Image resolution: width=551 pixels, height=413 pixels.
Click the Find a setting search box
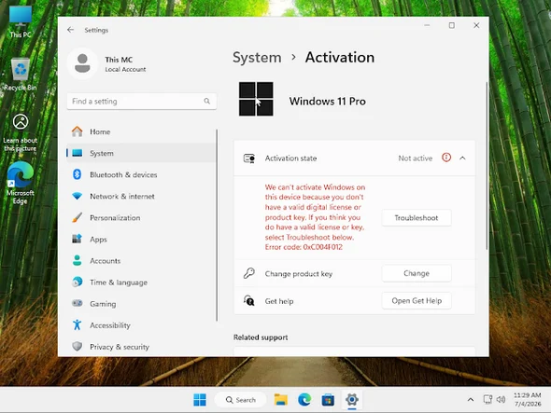141,101
